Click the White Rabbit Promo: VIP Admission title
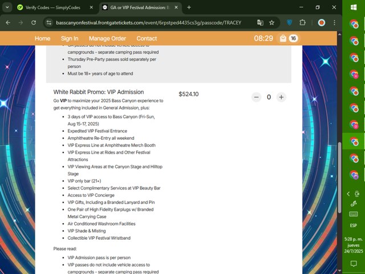365x274 pixels. [99, 92]
